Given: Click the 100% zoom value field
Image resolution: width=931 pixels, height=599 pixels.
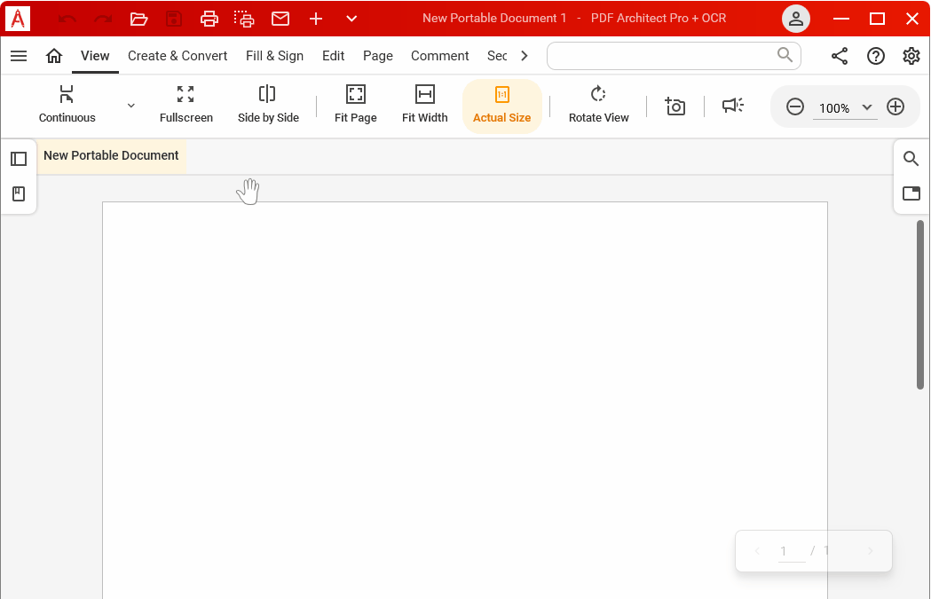Looking at the screenshot, I should point(834,108).
